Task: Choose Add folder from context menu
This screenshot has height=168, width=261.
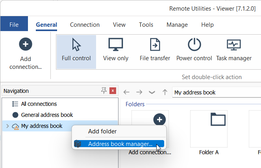Action: (x=102, y=131)
